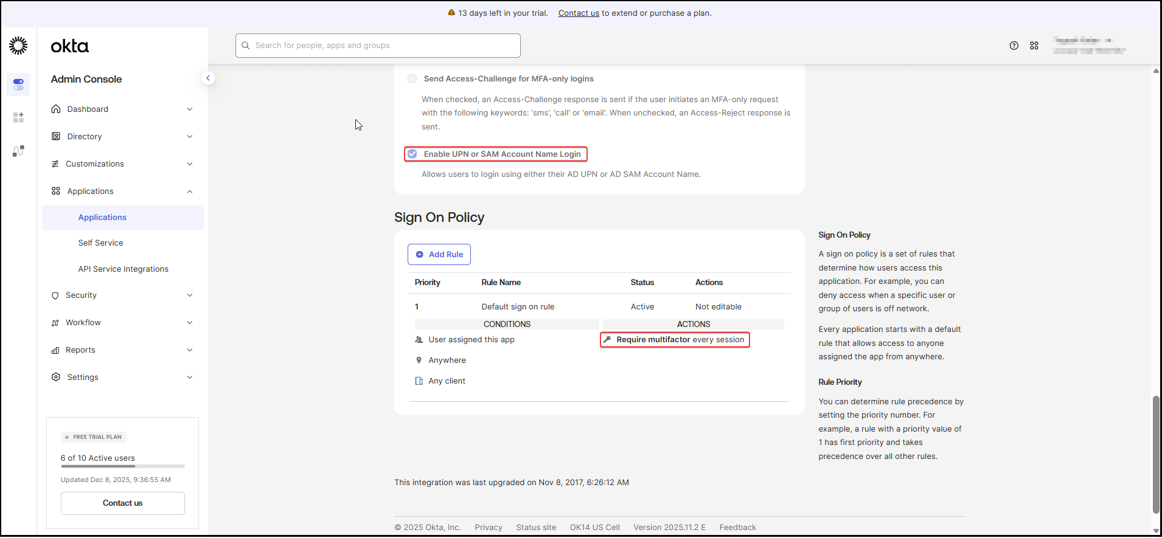
Task: Focus the search people, apps and groups field
Action: pyautogui.click(x=378, y=46)
